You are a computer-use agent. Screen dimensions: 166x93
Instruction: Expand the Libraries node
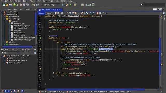[x=4, y=42]
